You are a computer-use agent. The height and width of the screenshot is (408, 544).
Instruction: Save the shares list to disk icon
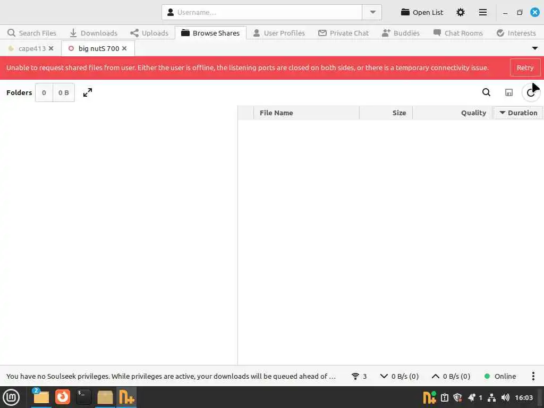(508, 92)
